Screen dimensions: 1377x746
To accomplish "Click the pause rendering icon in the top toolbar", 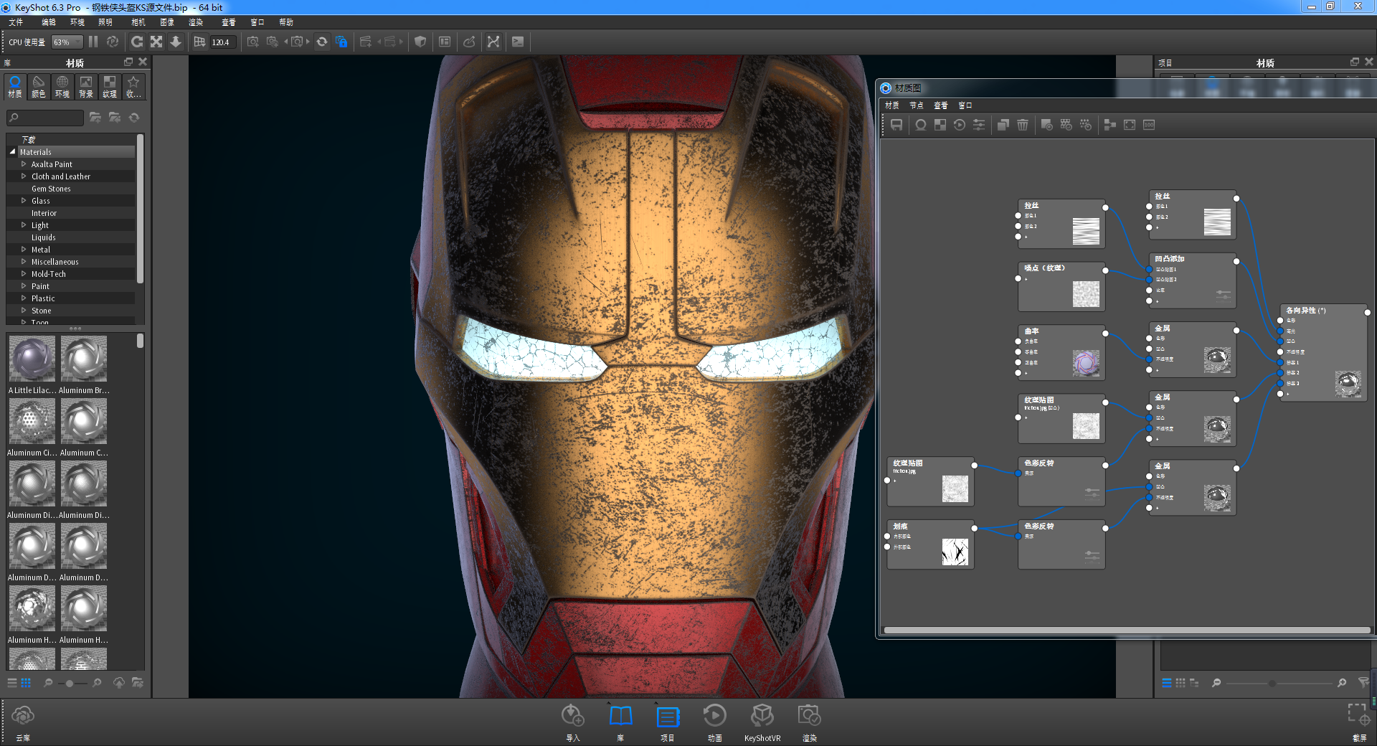I will click(93, 42).
